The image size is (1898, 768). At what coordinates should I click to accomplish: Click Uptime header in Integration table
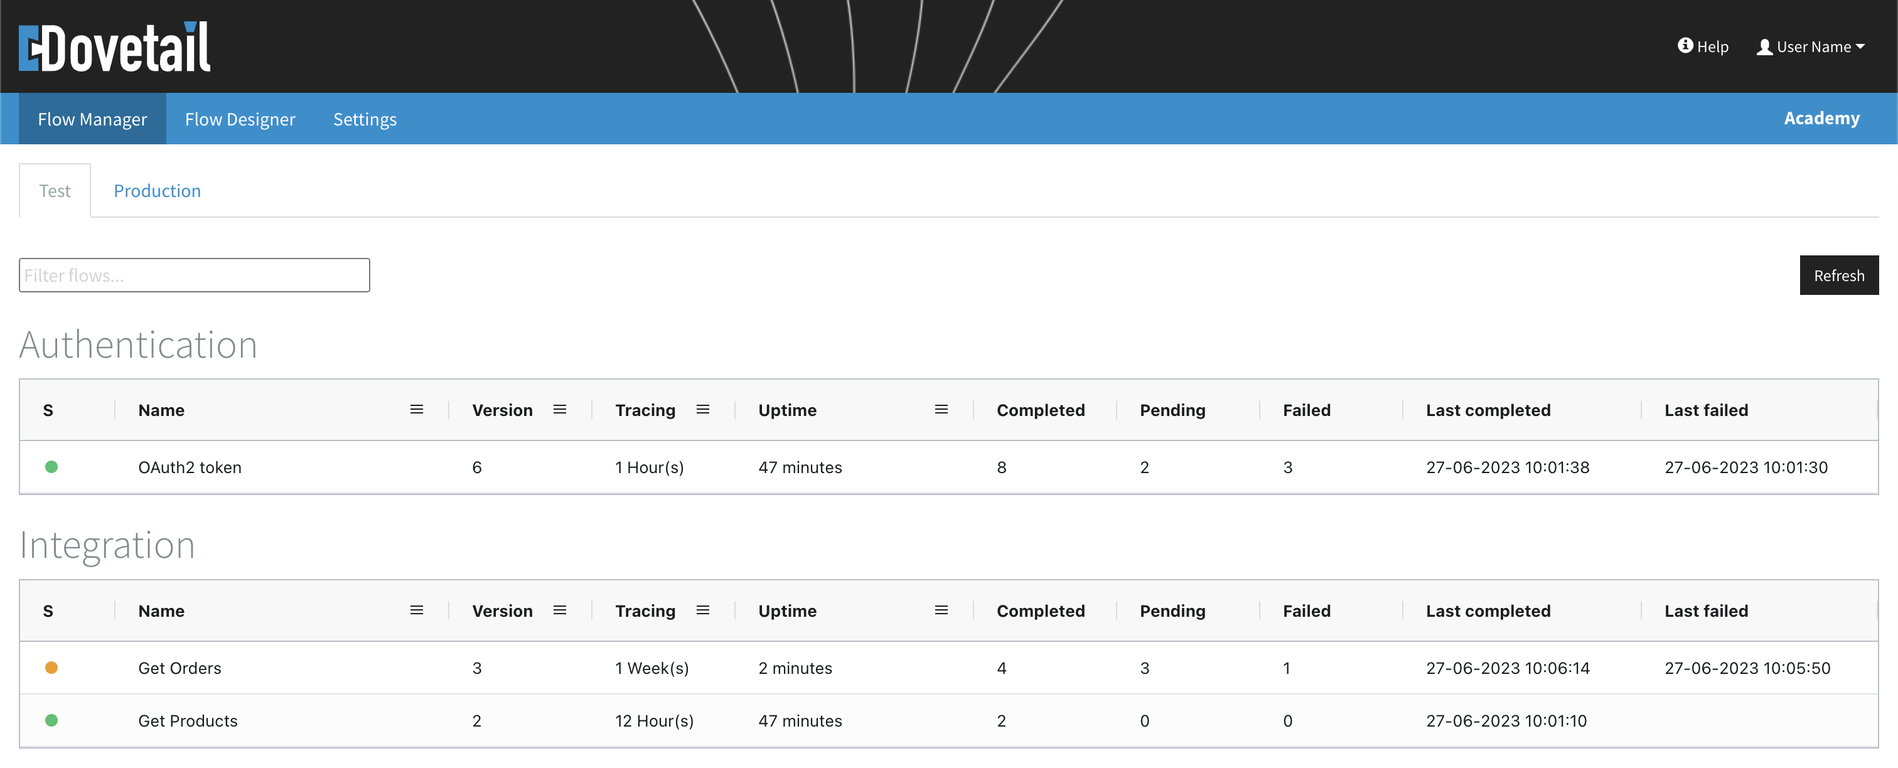[787, 611]
